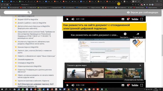
Task: Open Windows taskbar search
Action: tap(6, 89)
